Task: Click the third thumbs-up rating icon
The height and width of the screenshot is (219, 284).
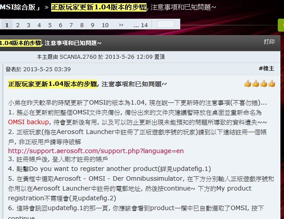Action: (264, 84)
